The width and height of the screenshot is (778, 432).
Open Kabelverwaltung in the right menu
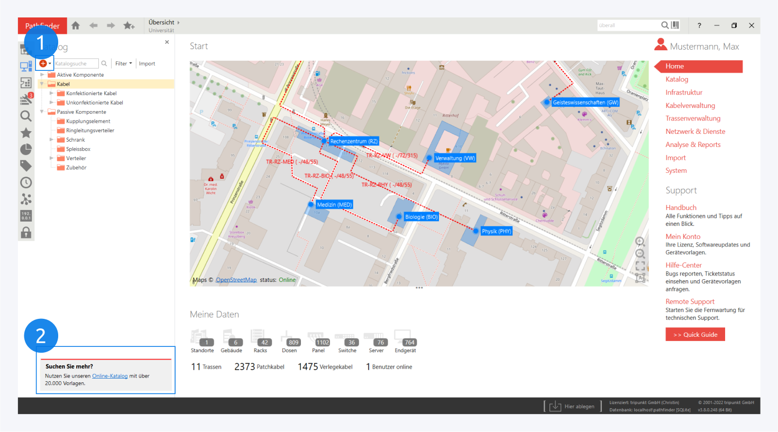tap(690, 105)
